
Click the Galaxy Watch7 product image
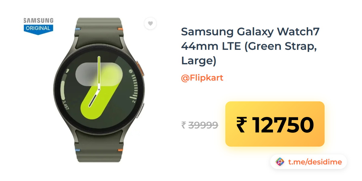point(99,90)
